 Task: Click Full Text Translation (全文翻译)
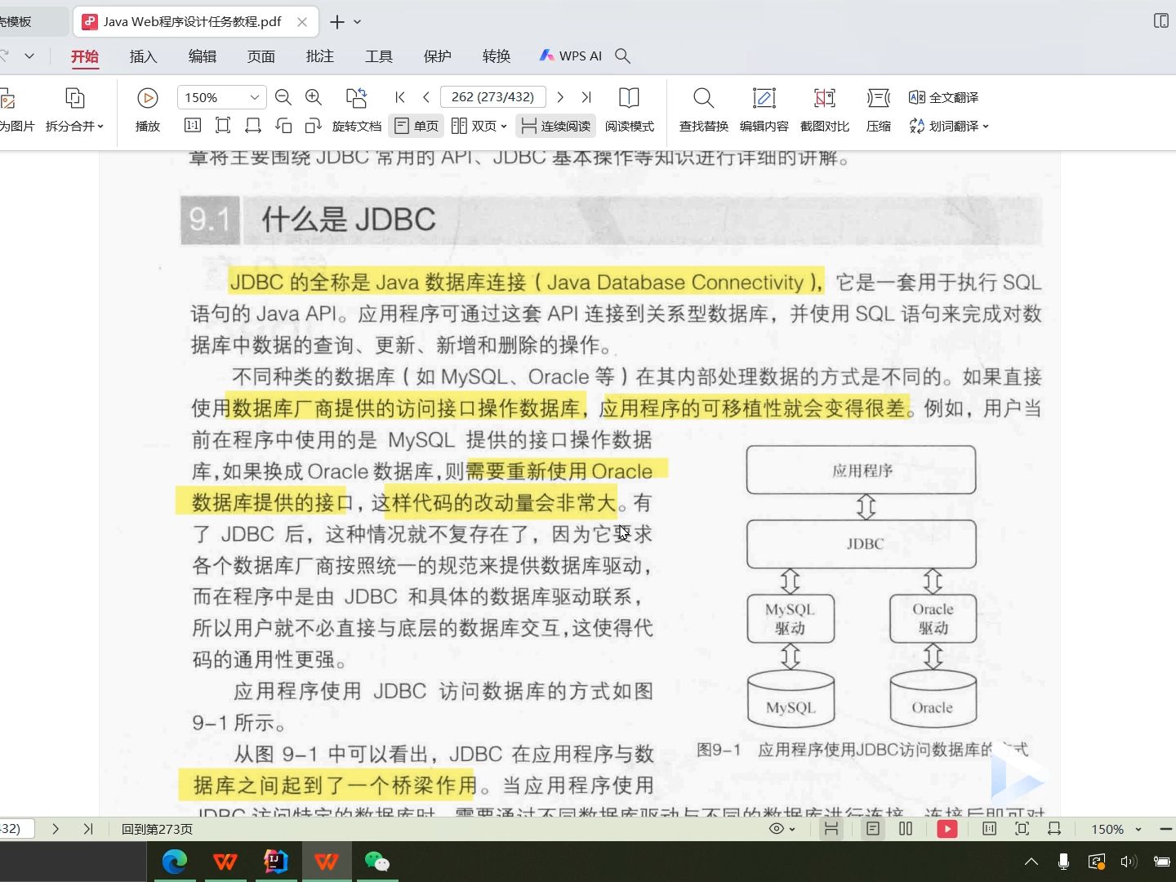pyautogui.click(x=943, y=97)
